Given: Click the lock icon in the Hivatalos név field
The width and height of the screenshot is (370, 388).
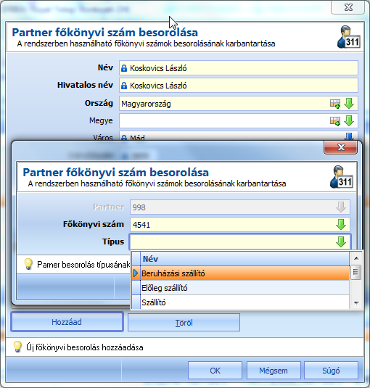Looking at the screenshot, I should pyautogui.click(x=124, y=86).
